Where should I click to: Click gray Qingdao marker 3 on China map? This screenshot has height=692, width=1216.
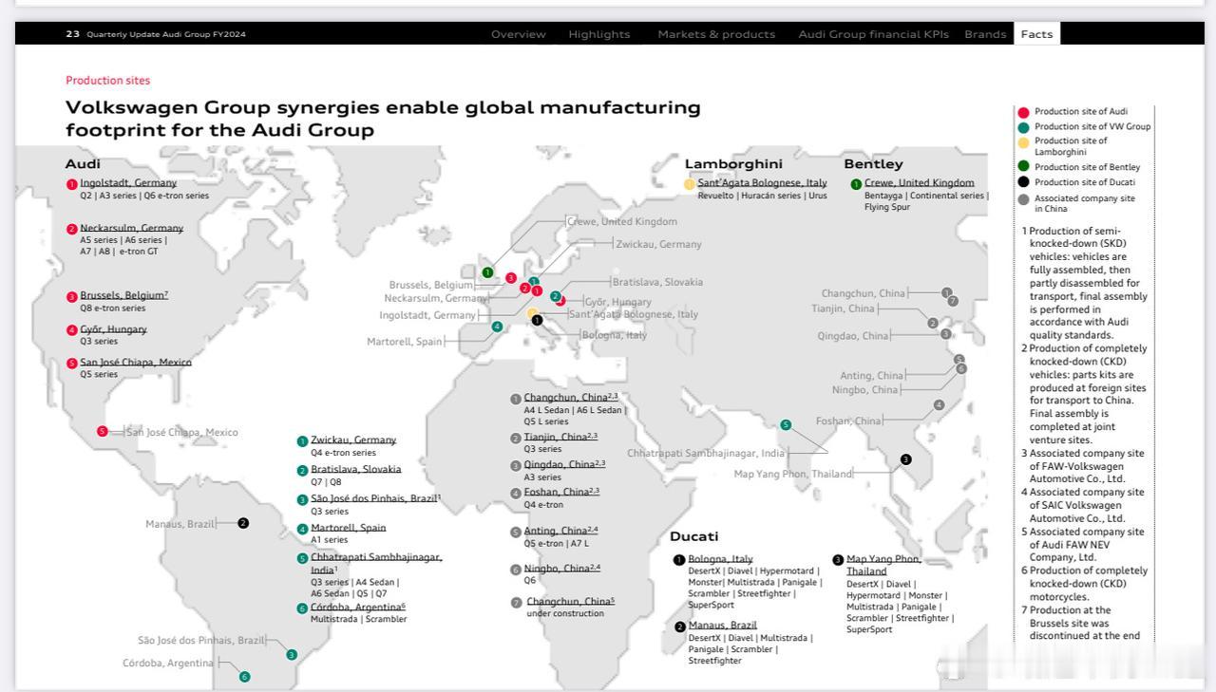tap(945, 334)
